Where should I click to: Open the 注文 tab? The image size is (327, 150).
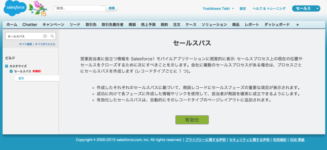pos(177,25)
